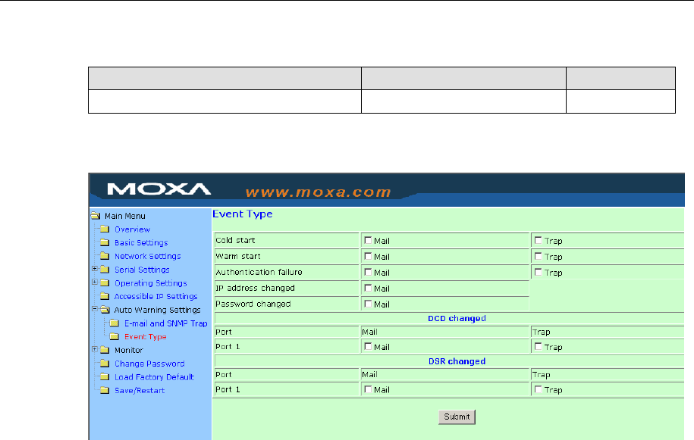
Task: Click the Event Type page heading
Action: coord(243,214)
